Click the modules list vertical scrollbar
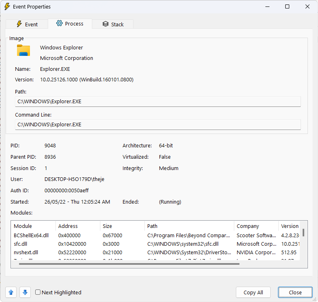318x302 pixels. [303, 233]
